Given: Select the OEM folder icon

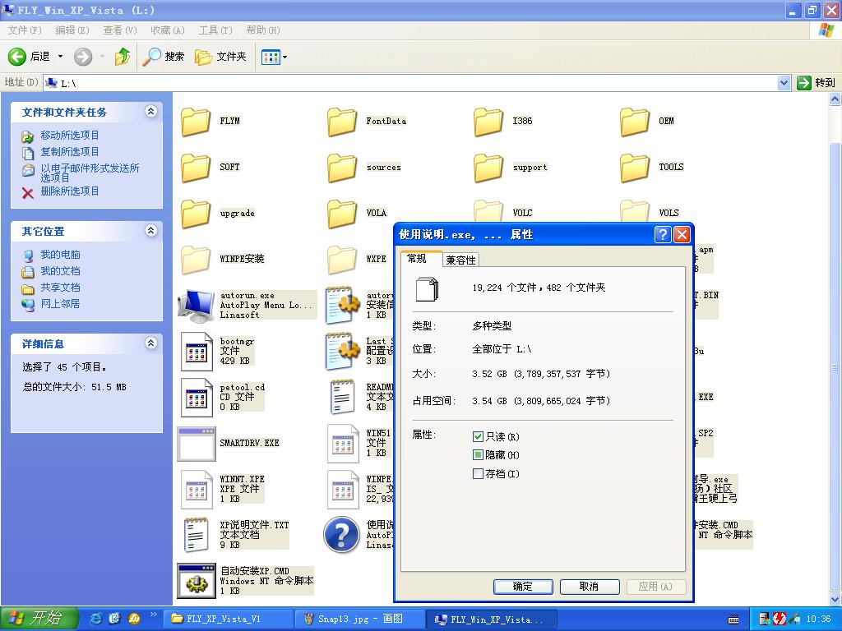Looking at the screenshot, I should click(x=634, y=122).
